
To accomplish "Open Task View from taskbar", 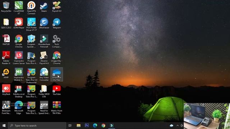I will (x=70, y=125).
